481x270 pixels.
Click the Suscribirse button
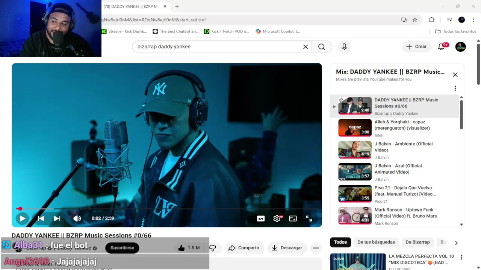point(122,248)
